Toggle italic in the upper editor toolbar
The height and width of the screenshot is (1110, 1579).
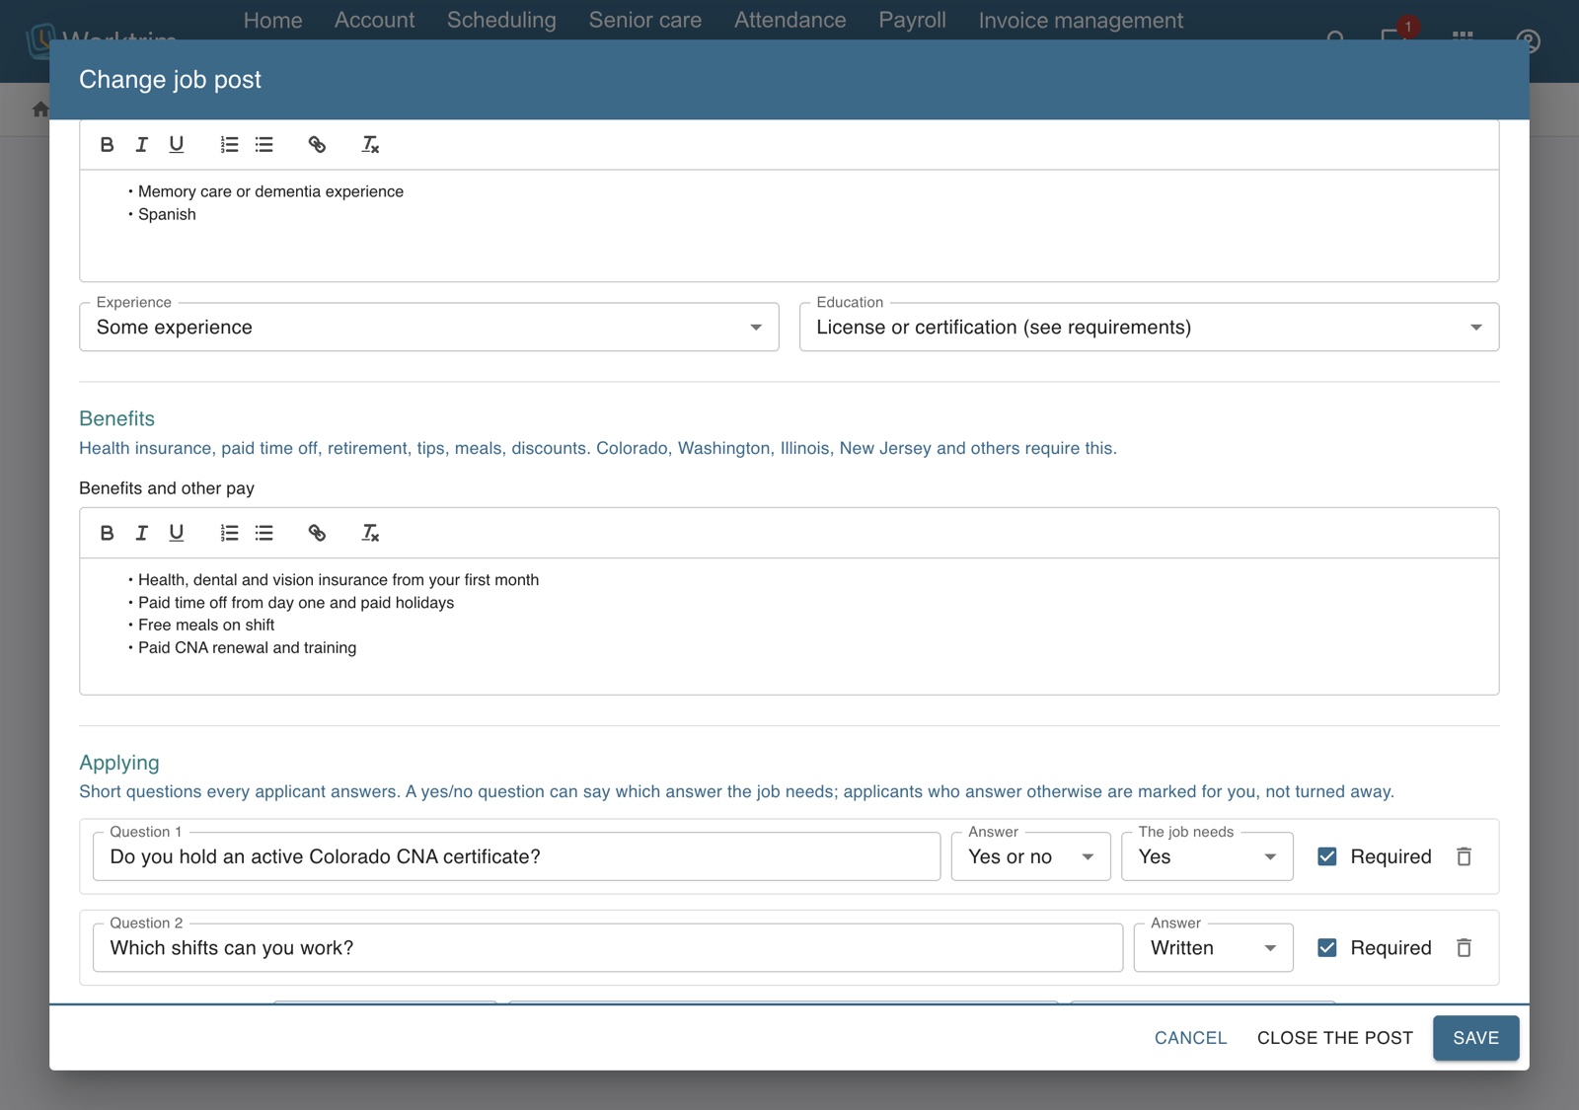[141, 145]
